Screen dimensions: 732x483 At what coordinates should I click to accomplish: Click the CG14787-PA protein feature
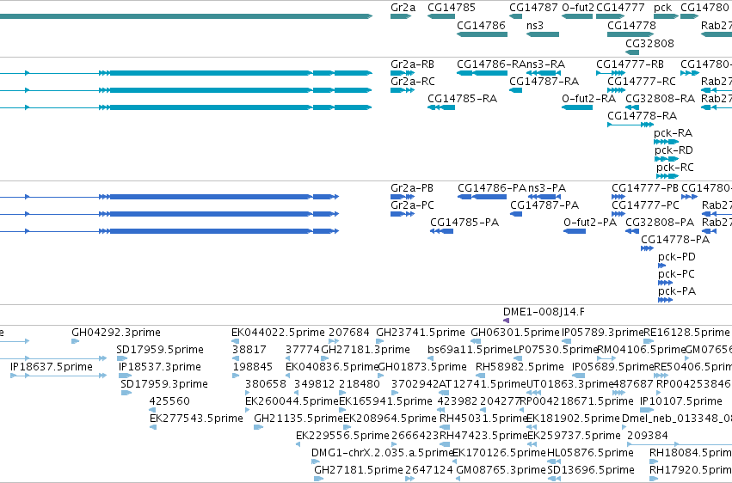pos(516,214)
